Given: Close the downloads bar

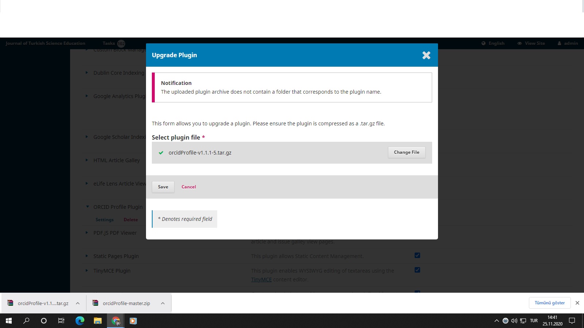Looking at the screenshot, I should tap(577, 303).
